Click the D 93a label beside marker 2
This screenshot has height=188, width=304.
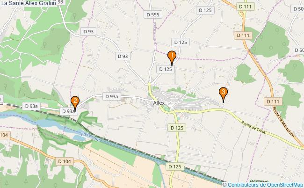(x=69, y=111)
